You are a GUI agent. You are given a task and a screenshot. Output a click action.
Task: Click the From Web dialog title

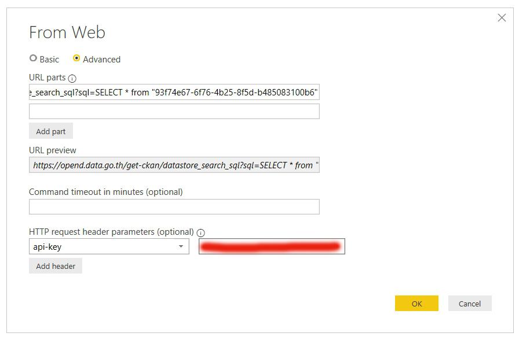coord(67,32)
